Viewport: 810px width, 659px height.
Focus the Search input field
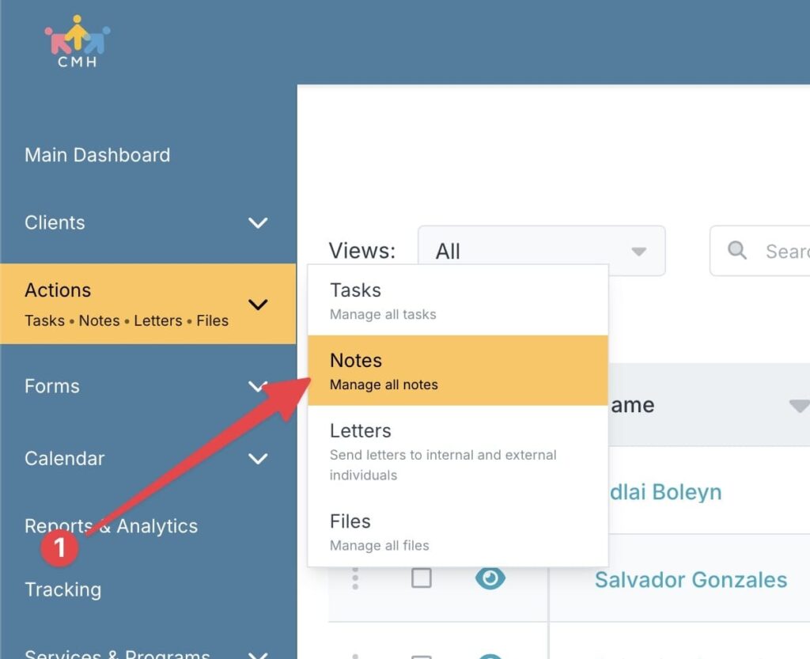tap(760, 251)
